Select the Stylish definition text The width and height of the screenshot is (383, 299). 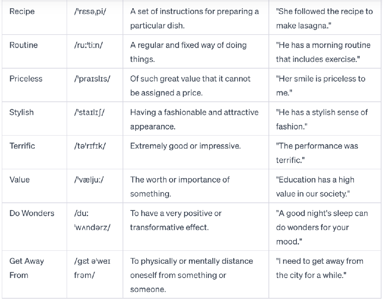[x=194, y=119]
